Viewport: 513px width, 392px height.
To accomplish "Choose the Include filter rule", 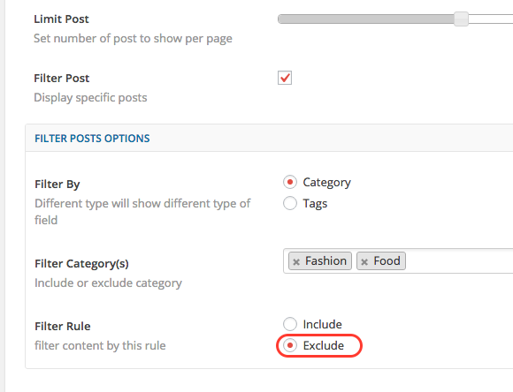I will pos(290,324).
